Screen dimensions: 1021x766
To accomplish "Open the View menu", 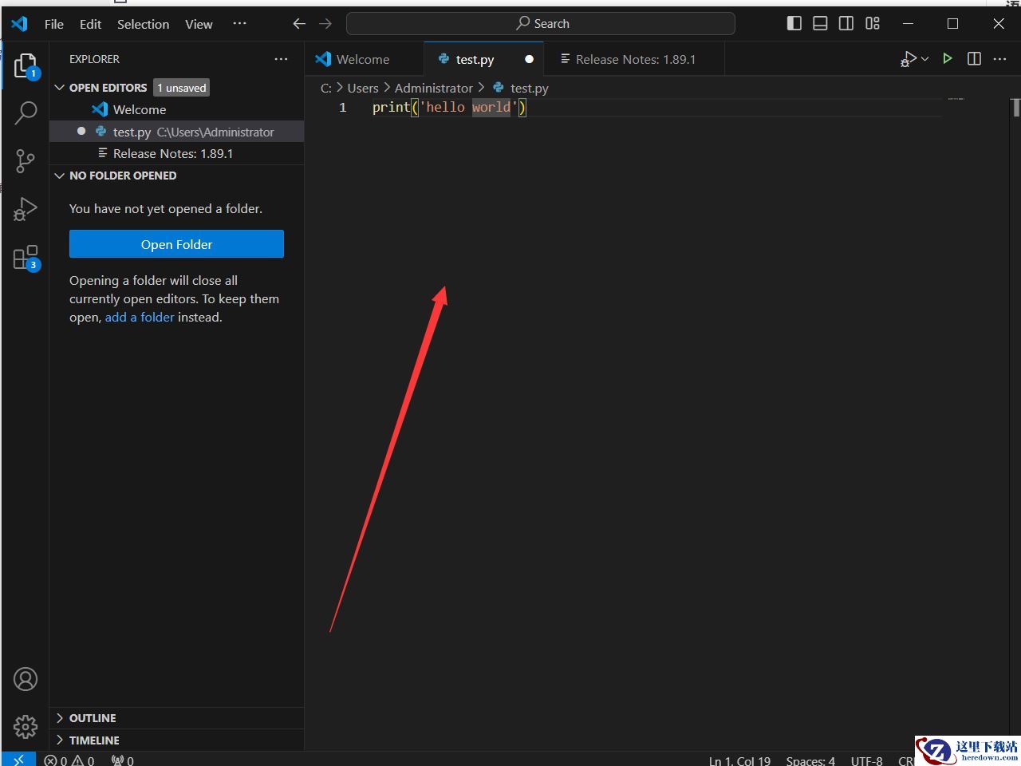I will [x=199, y=24].
